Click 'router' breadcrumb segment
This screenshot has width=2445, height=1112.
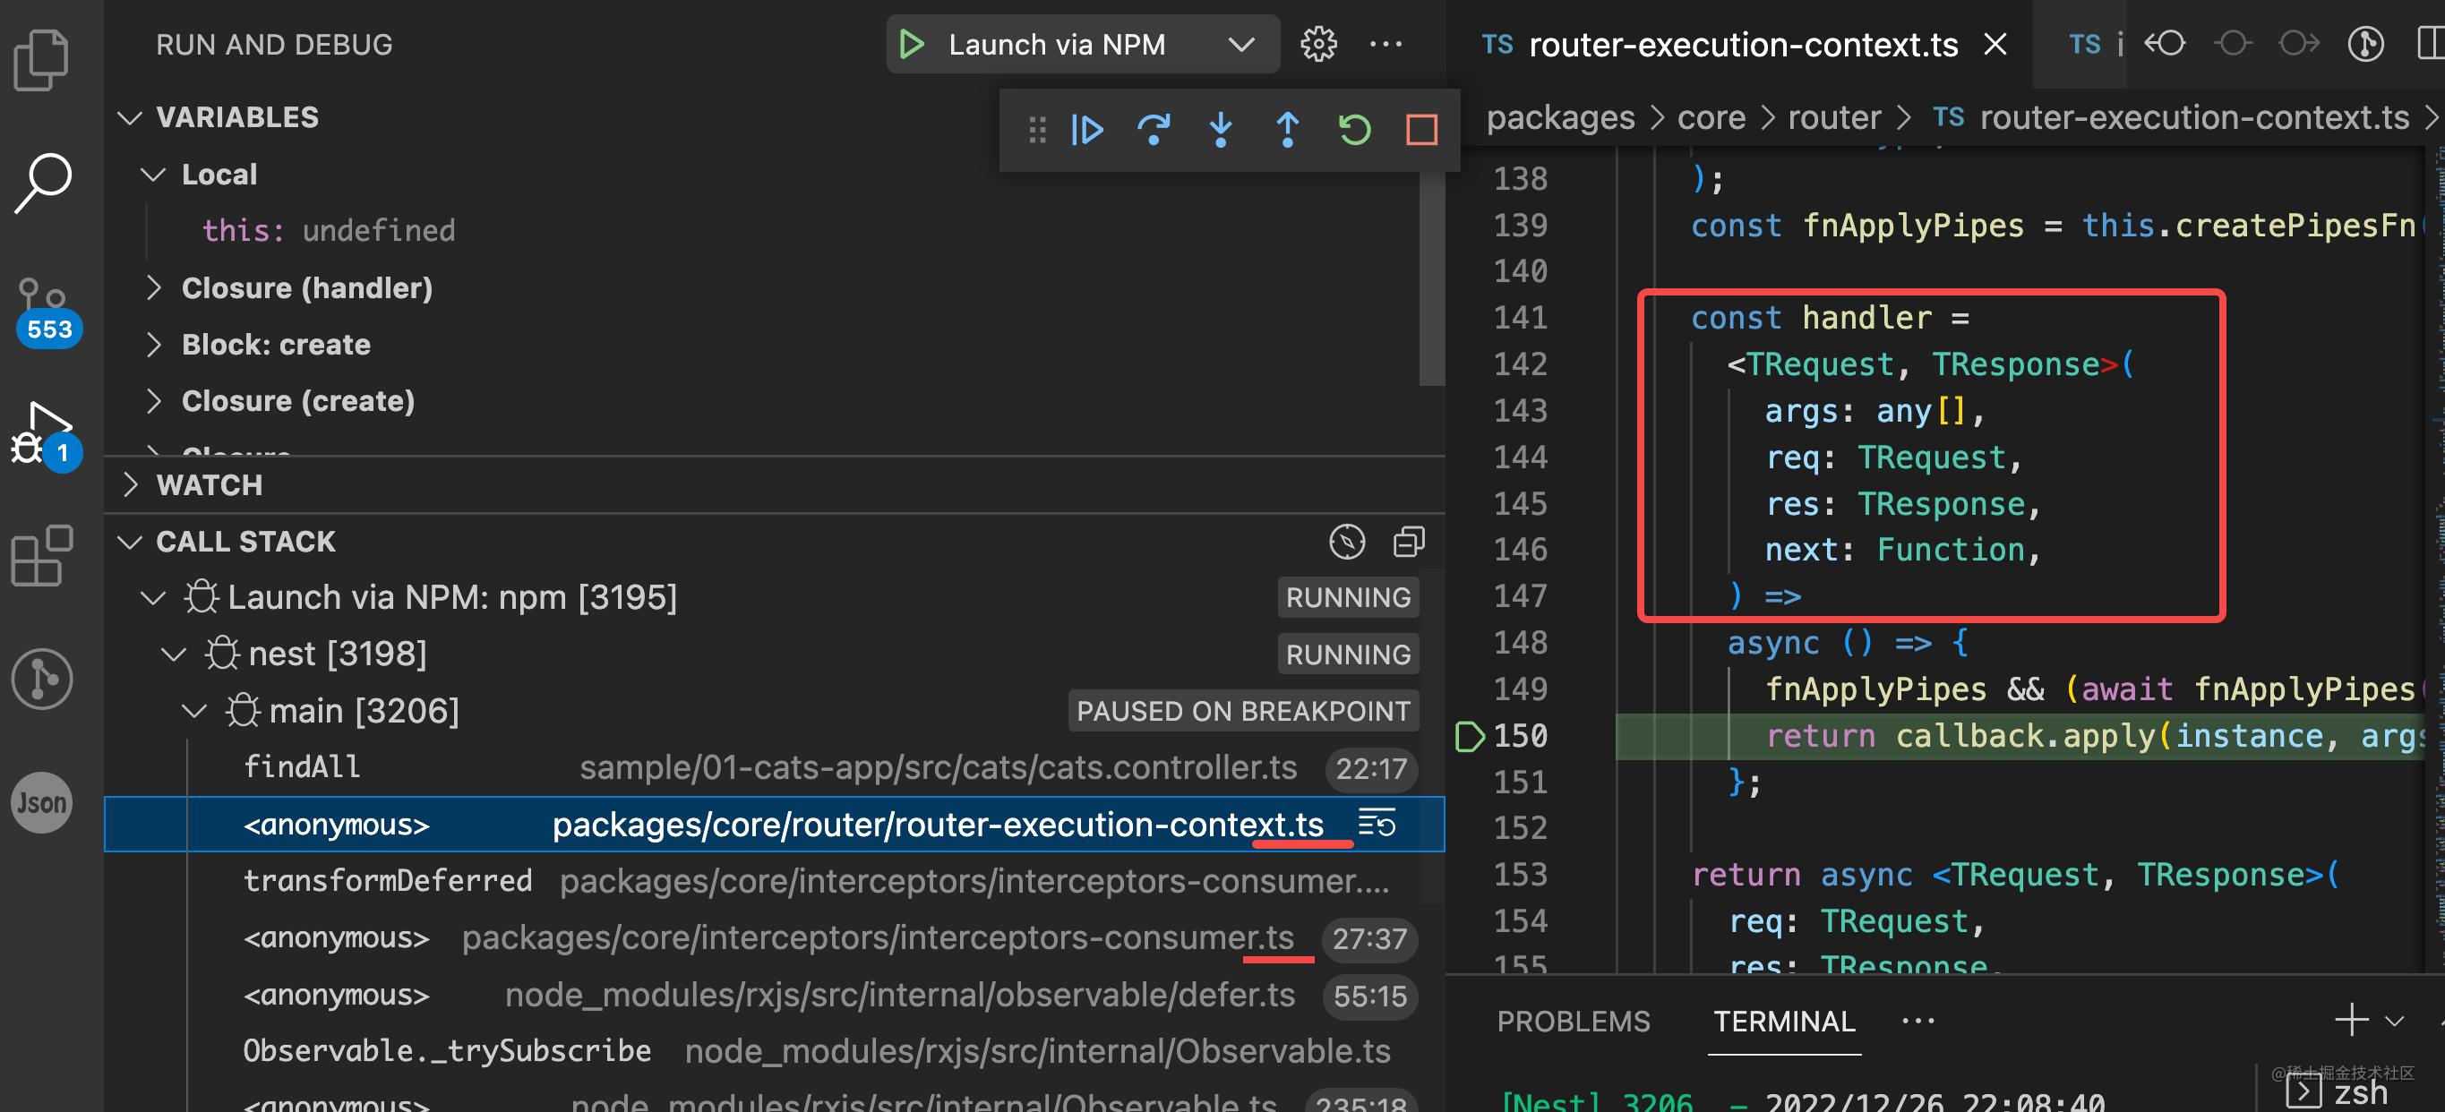tap(1834, 117)
